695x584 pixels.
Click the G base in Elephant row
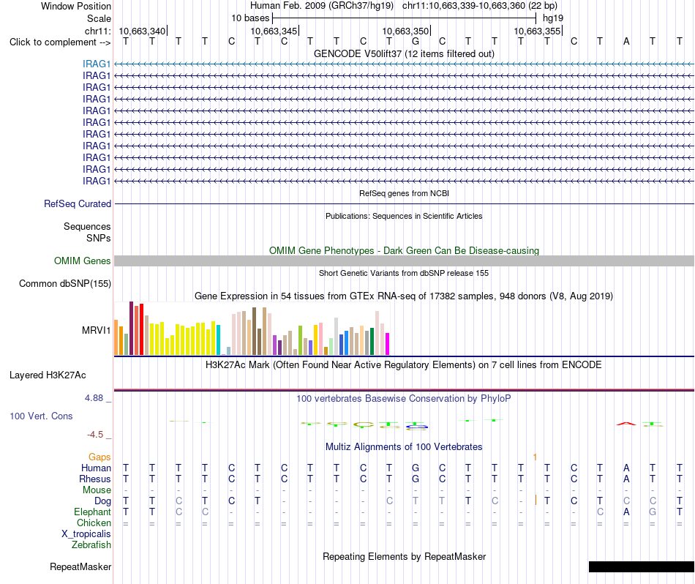(x=653, y=512)
